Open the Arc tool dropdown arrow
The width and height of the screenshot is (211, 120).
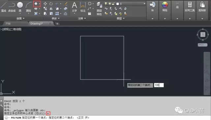pos(29,14)
